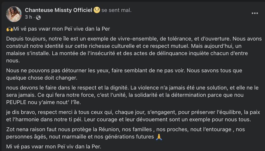265x151 pixels.
Task: Click the raised hands emoji
Action: (9, 29)
